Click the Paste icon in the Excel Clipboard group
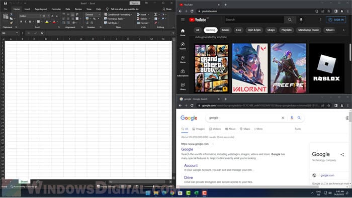The image size is (352, 198). point(6,17)
